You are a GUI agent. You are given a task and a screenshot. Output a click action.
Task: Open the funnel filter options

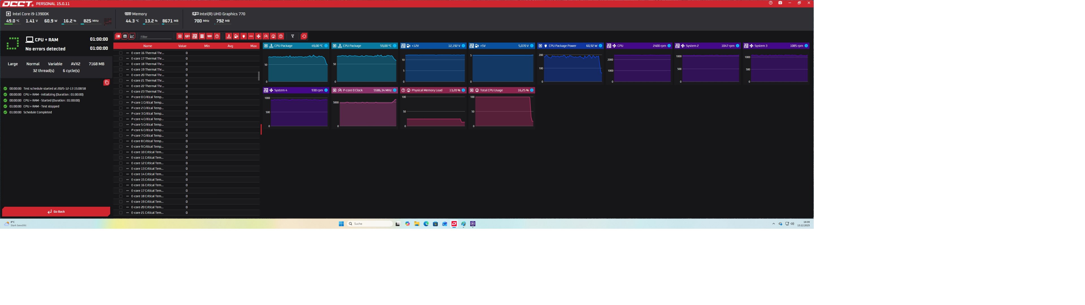click(x=293, y=36)
